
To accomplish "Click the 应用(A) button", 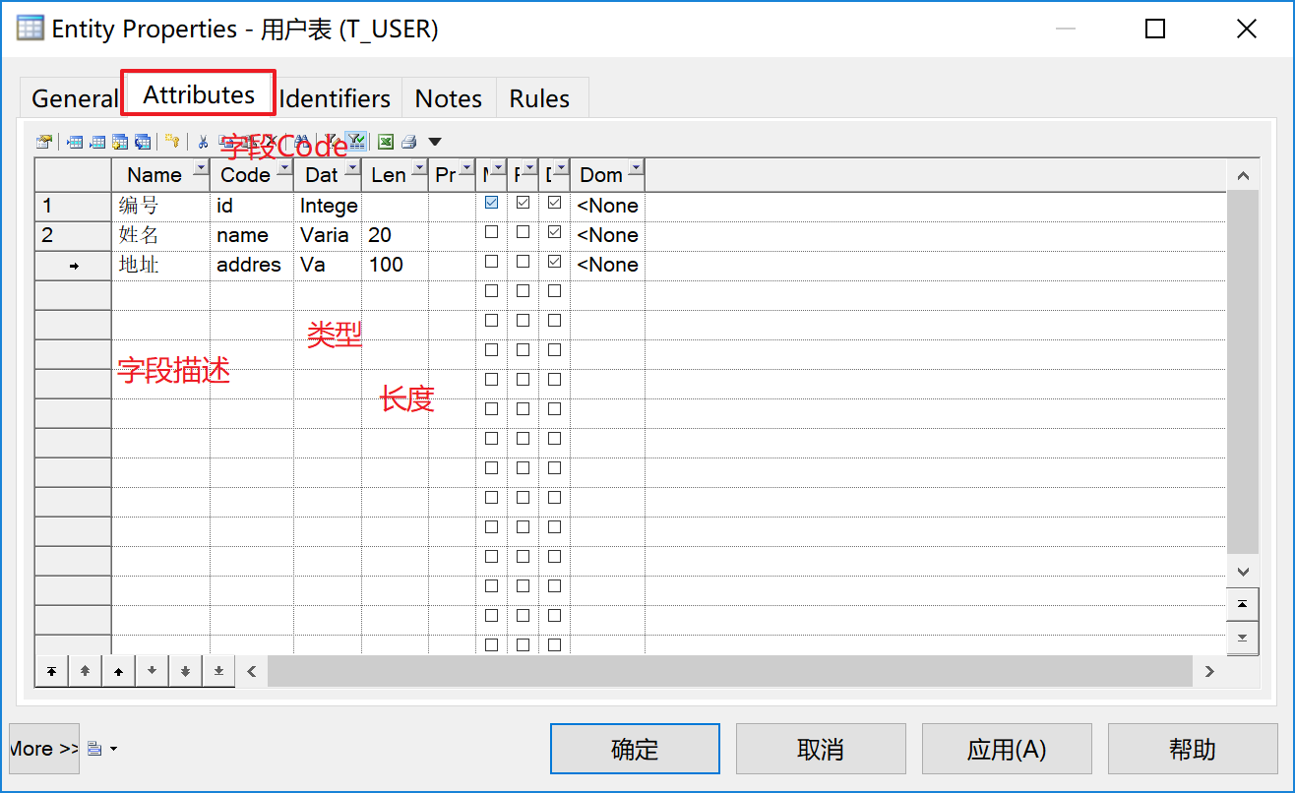I will point(1006,748).
